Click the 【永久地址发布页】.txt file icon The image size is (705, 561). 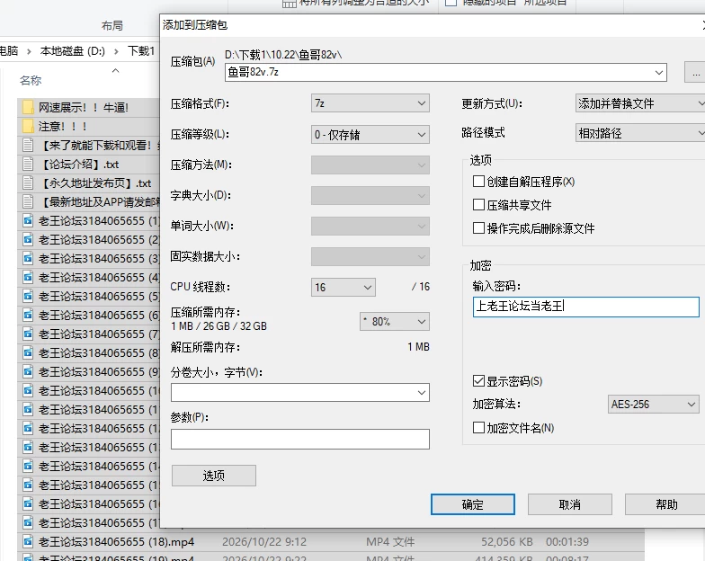pyautogui.click(x=28, y=183)
